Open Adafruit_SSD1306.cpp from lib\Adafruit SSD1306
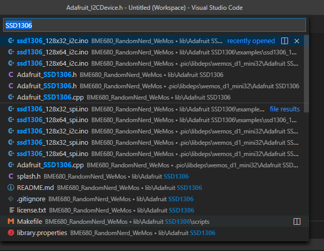The image size is (324, 251). click(152, 97)
